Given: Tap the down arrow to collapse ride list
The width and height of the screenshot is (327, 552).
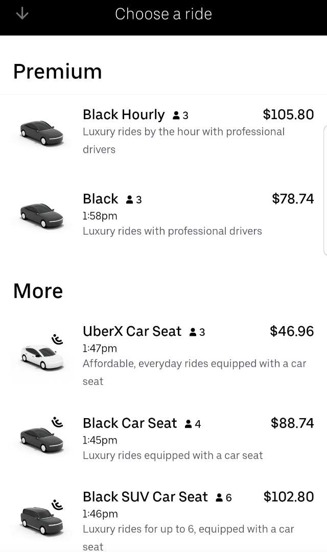Looking at the screenshot, I should [x=22, y=14].
